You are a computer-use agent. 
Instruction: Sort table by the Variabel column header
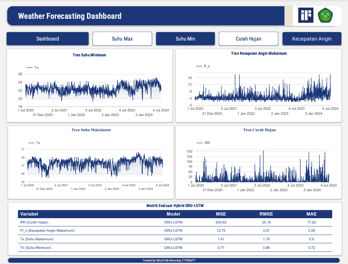[29, 214]
